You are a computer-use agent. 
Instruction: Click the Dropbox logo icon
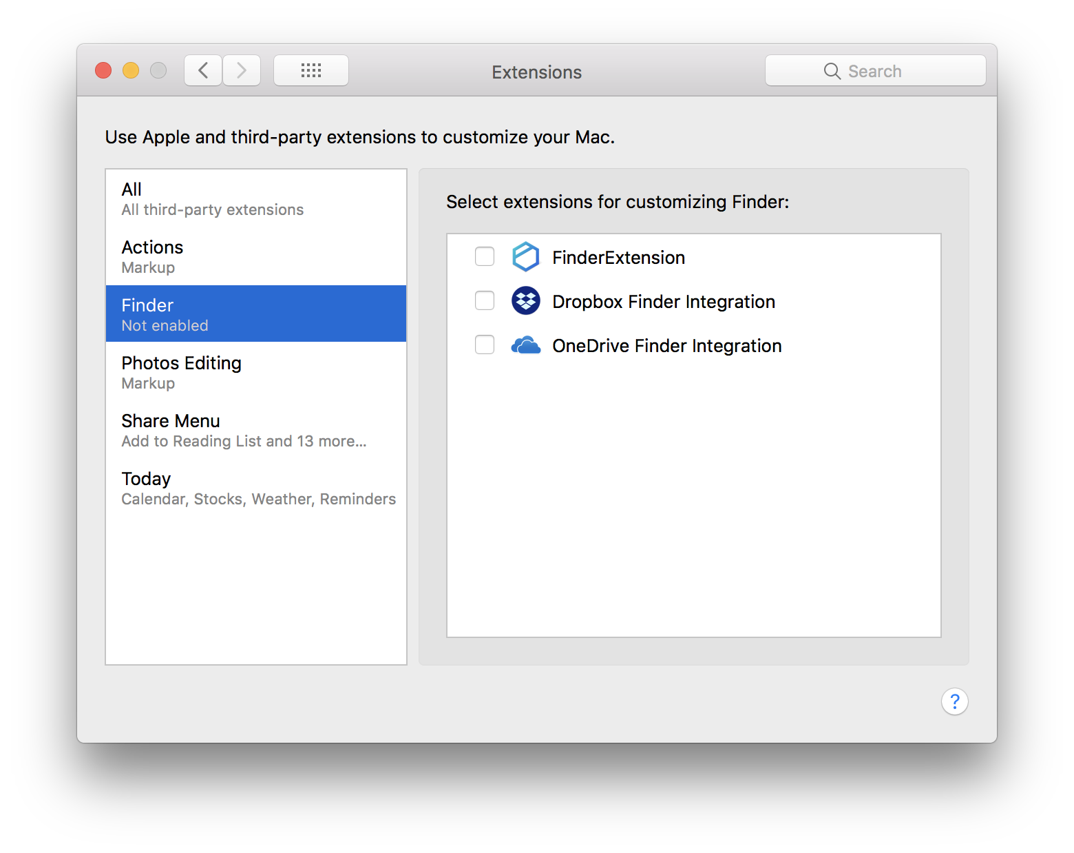coord(526,301)
